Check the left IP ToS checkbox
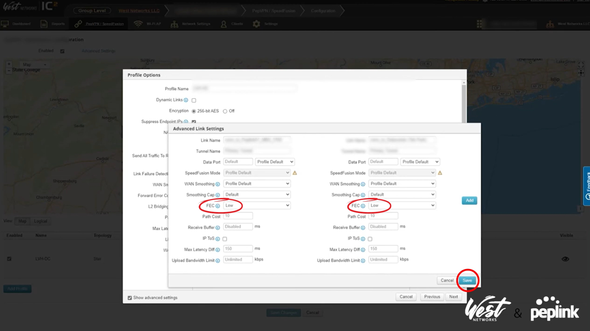 [x=225, y=239]
